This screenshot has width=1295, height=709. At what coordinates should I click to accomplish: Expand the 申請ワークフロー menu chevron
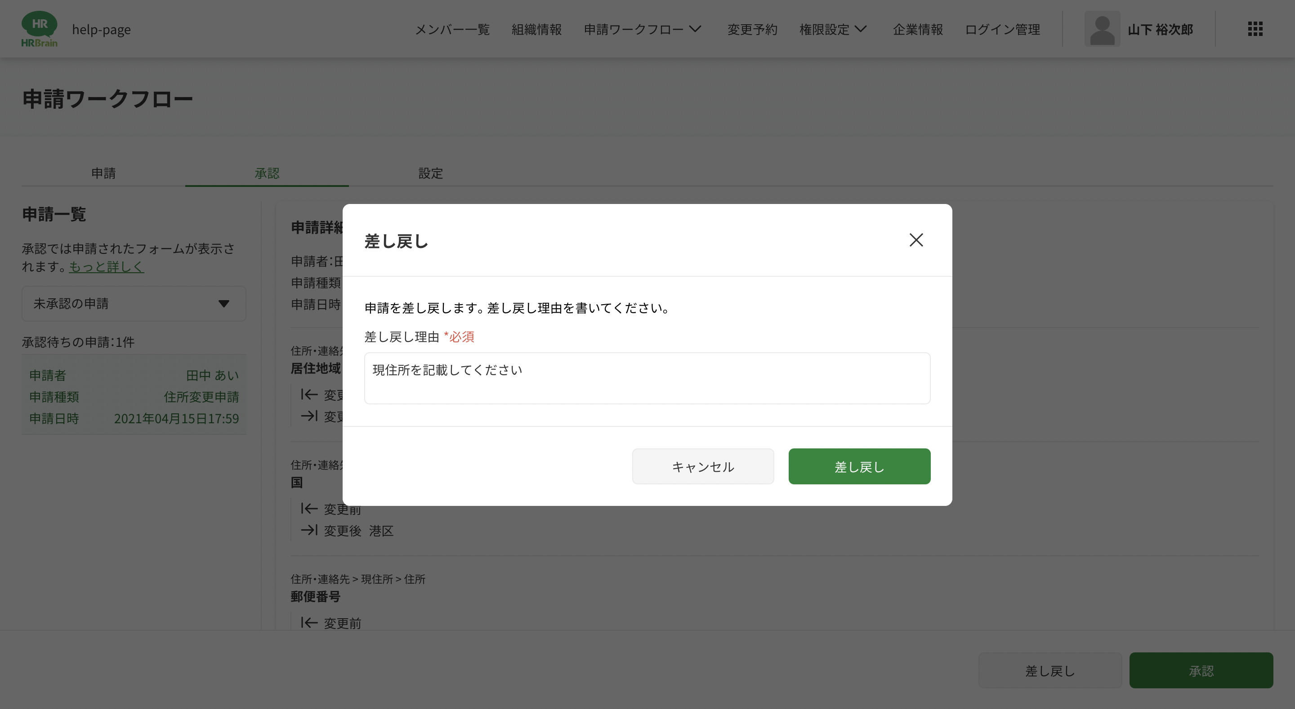pyautogui.click(x=695, y=29)
